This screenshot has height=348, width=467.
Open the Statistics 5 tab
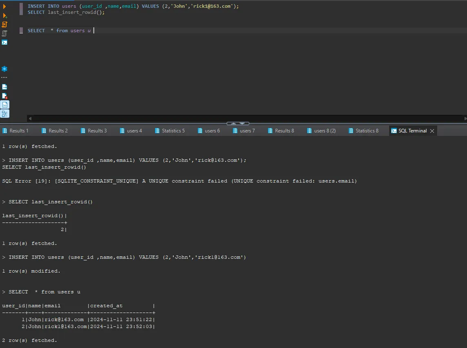pos(170,131)
